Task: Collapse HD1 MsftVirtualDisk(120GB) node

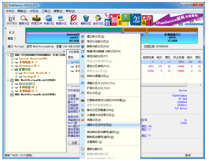Action: click(8, 80)
